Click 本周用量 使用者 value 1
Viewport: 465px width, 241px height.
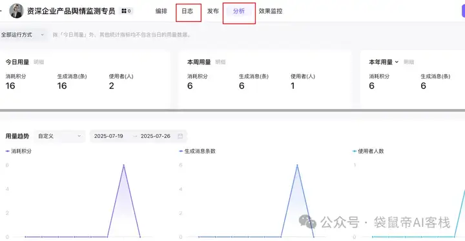293,86
